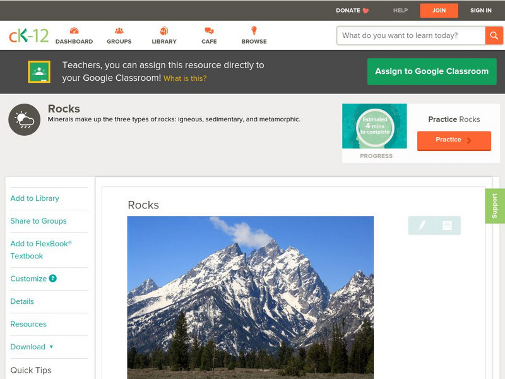Click the Google Classroom logo icon

coord(39,71)
